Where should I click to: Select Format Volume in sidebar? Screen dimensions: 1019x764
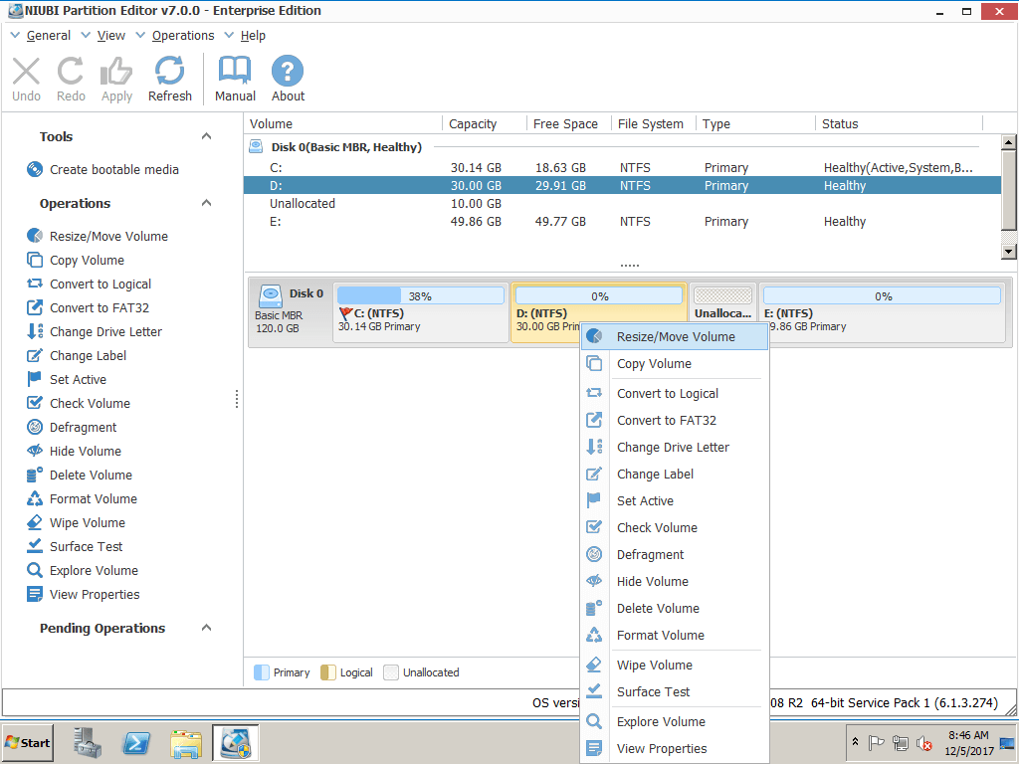click(82, 499)
